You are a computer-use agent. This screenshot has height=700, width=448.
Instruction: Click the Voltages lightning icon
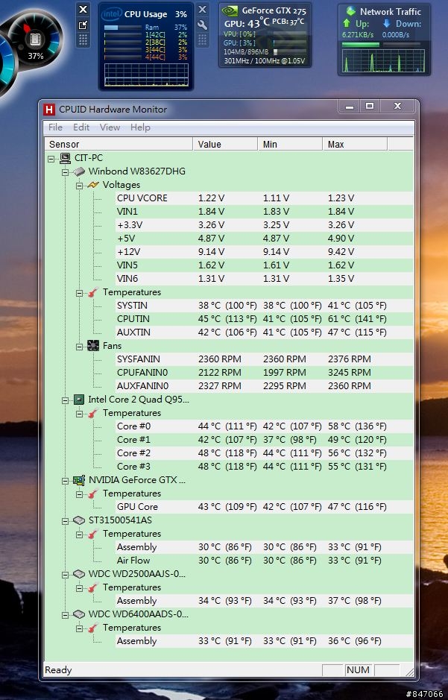pyautogui.click(x=93, y=185)
